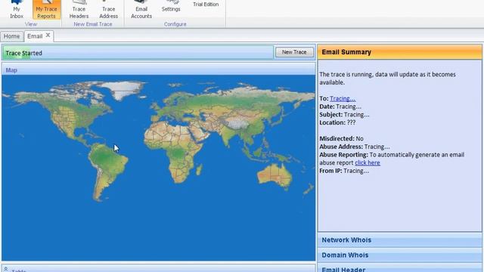This screenshot has width=484, height=272.
Task: Open the Settings configuration
Action: [x=171, y=7]
